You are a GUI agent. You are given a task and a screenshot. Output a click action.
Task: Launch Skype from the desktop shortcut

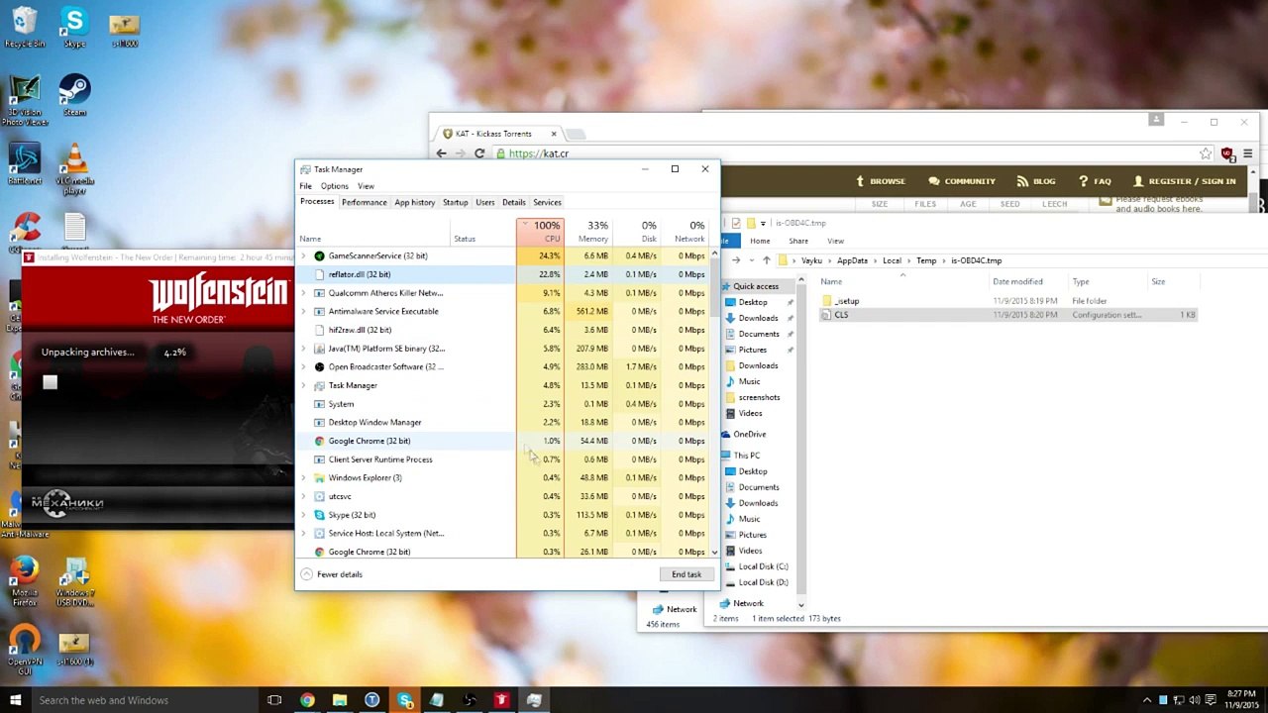[x=74, y=27]
